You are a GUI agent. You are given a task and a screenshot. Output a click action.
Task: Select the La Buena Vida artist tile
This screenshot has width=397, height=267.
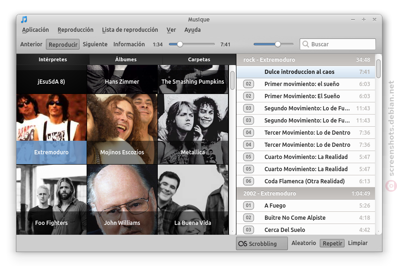pos(193,200)
